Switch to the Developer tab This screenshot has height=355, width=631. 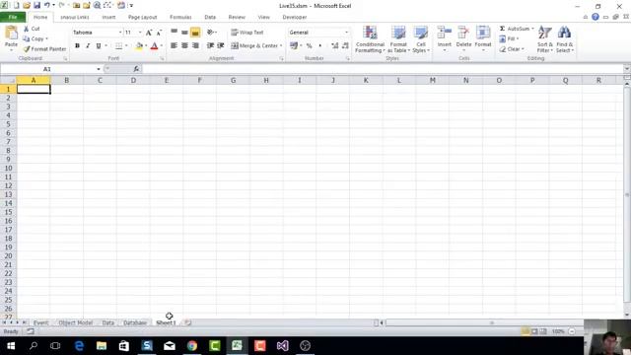(295, 18)
